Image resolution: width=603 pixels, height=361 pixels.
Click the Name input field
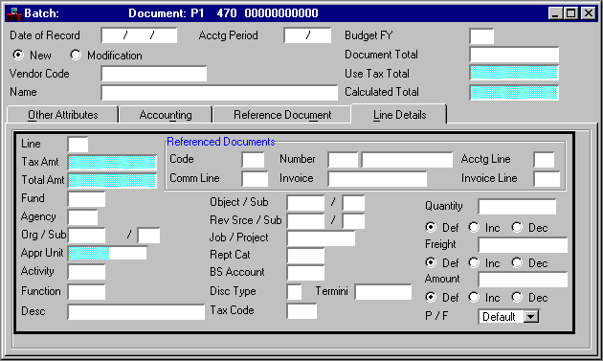coord(219,93)
